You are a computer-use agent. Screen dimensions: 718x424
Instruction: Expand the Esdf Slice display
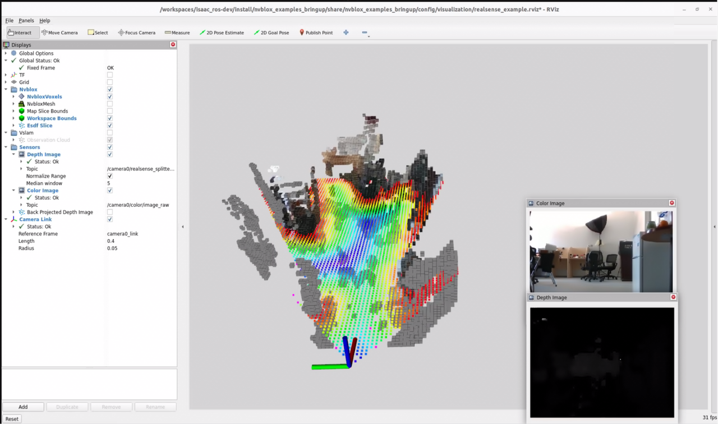pyautogui.click(x=13, y=126)
